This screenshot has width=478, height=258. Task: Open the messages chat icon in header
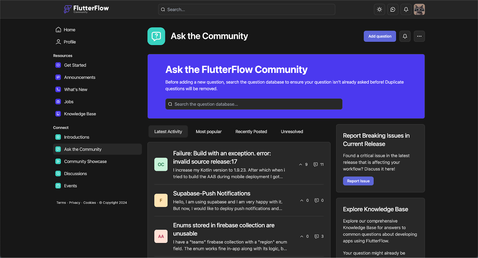tap(393, 10)
